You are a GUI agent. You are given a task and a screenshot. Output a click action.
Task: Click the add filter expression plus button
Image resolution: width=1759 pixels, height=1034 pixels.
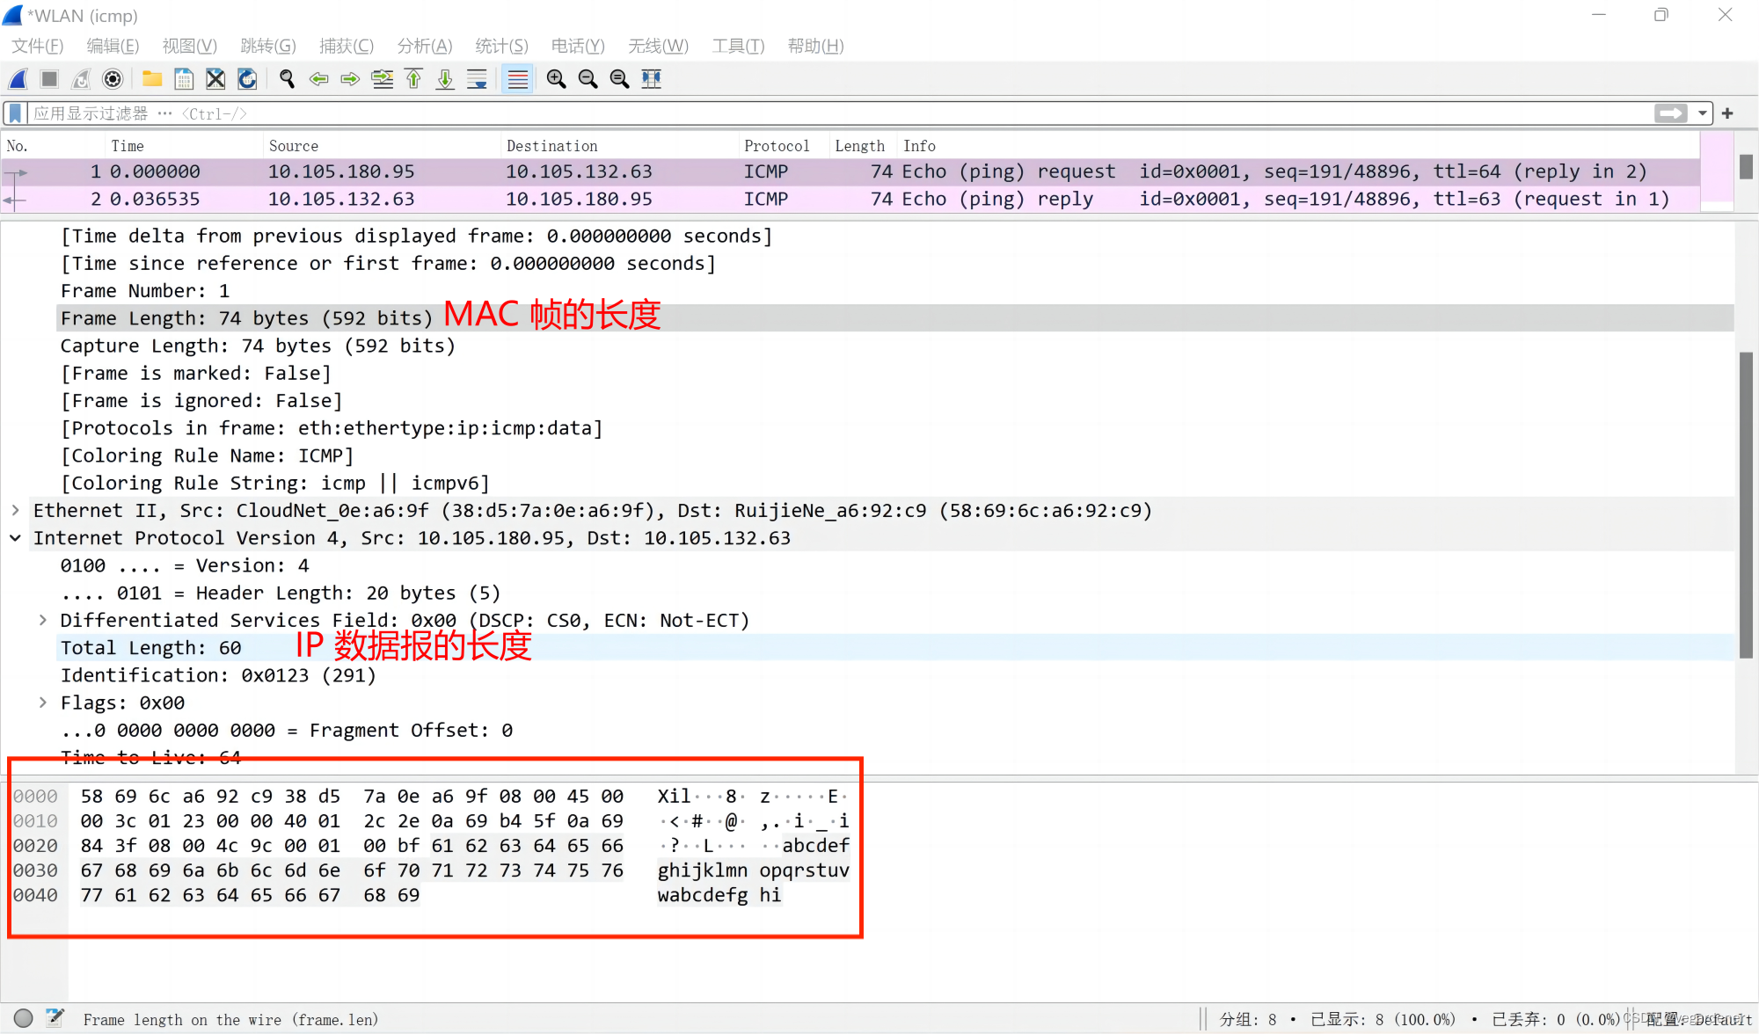(1727, 113)
